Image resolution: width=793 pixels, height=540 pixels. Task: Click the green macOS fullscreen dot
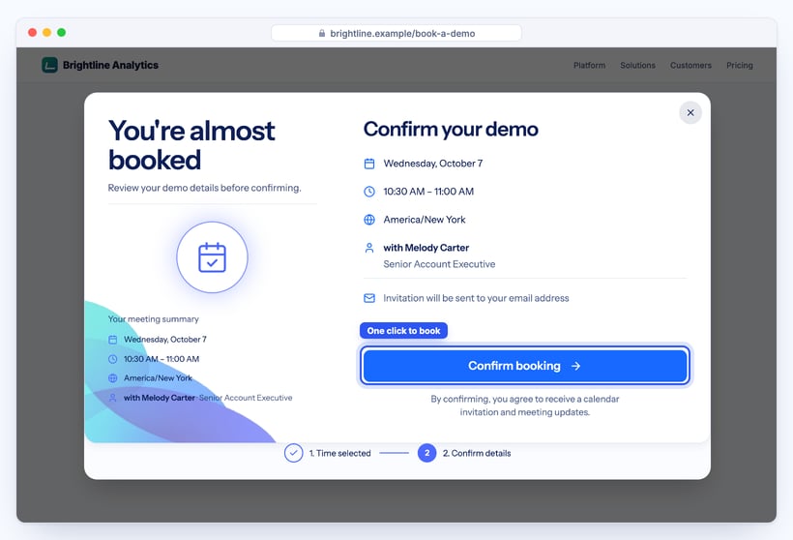tap(61, 32)
